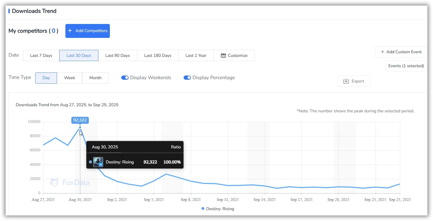Open the Events (1 selected) dropdown

[406, 66]
